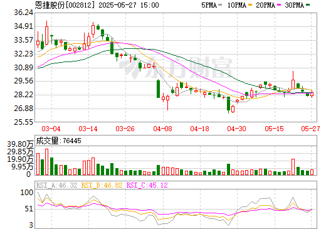Click the RSI_B:46.82 indicator label
Image resolution: width=326 pixels, height=229 pixels.
pyautogui.click(x=102, y=185)
